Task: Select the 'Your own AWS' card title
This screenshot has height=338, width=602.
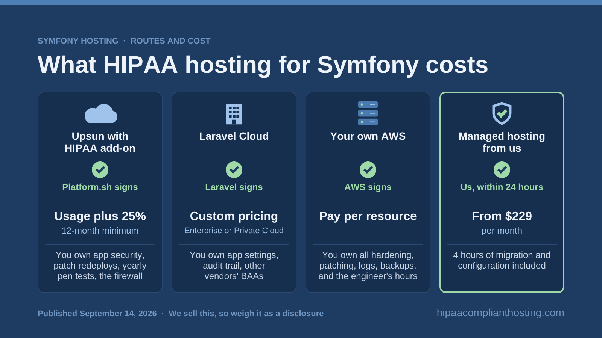Action: coord(368,136)
